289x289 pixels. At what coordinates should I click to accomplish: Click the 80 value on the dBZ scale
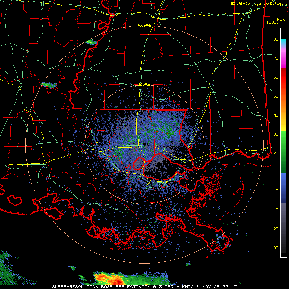coord(276,39)
